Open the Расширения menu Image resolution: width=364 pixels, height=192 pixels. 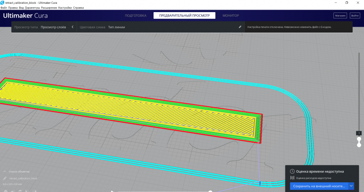point(49,8)
